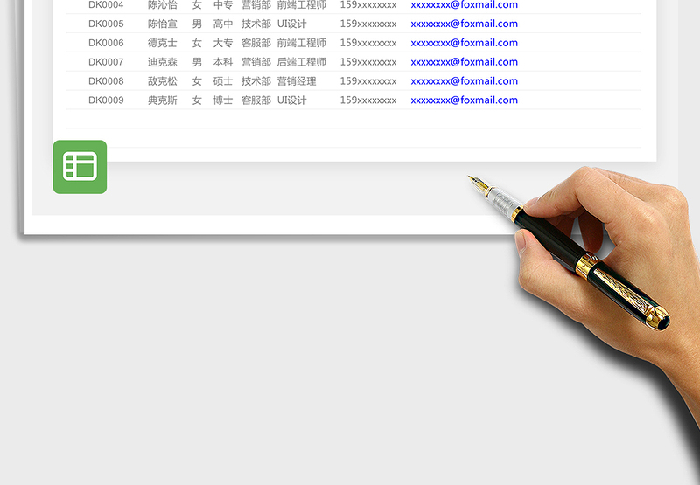This screenshot has width=700, height=485.
Task: Select 营销部 department in row DK0007
Action: pyautogui.click(x=256, y=62)
